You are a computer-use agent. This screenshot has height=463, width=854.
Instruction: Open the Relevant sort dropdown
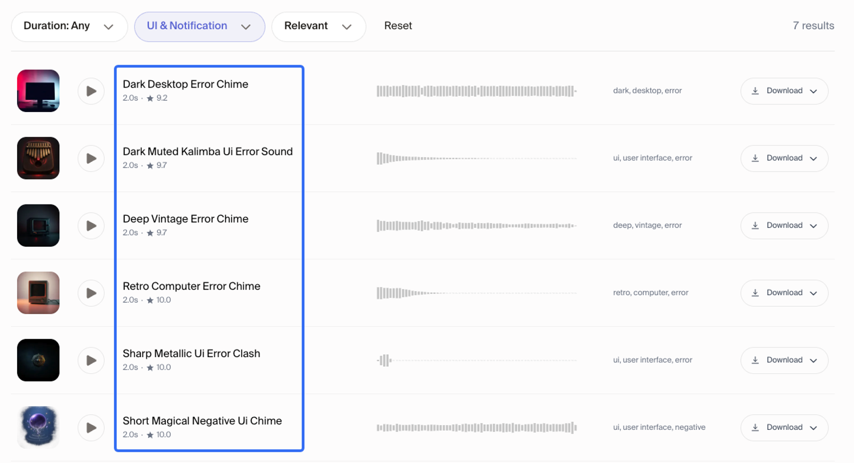click(x=319, y=26)
